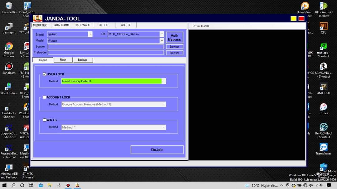Open Minimal ADB and Fastboot icon
Image resolution: width=337 pixels, height=189 pixels.
(x=9, y=172)
